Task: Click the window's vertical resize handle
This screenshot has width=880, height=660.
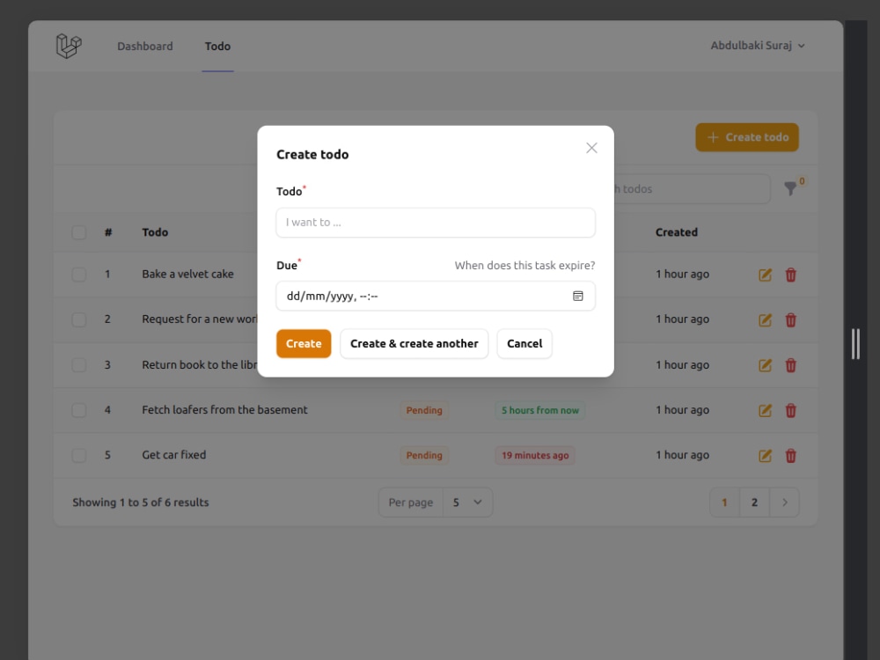Action: [855, 343]
